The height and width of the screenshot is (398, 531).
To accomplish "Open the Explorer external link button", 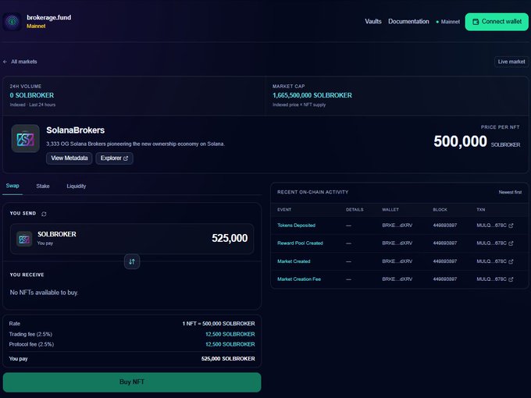I will [x=114, y=158].
